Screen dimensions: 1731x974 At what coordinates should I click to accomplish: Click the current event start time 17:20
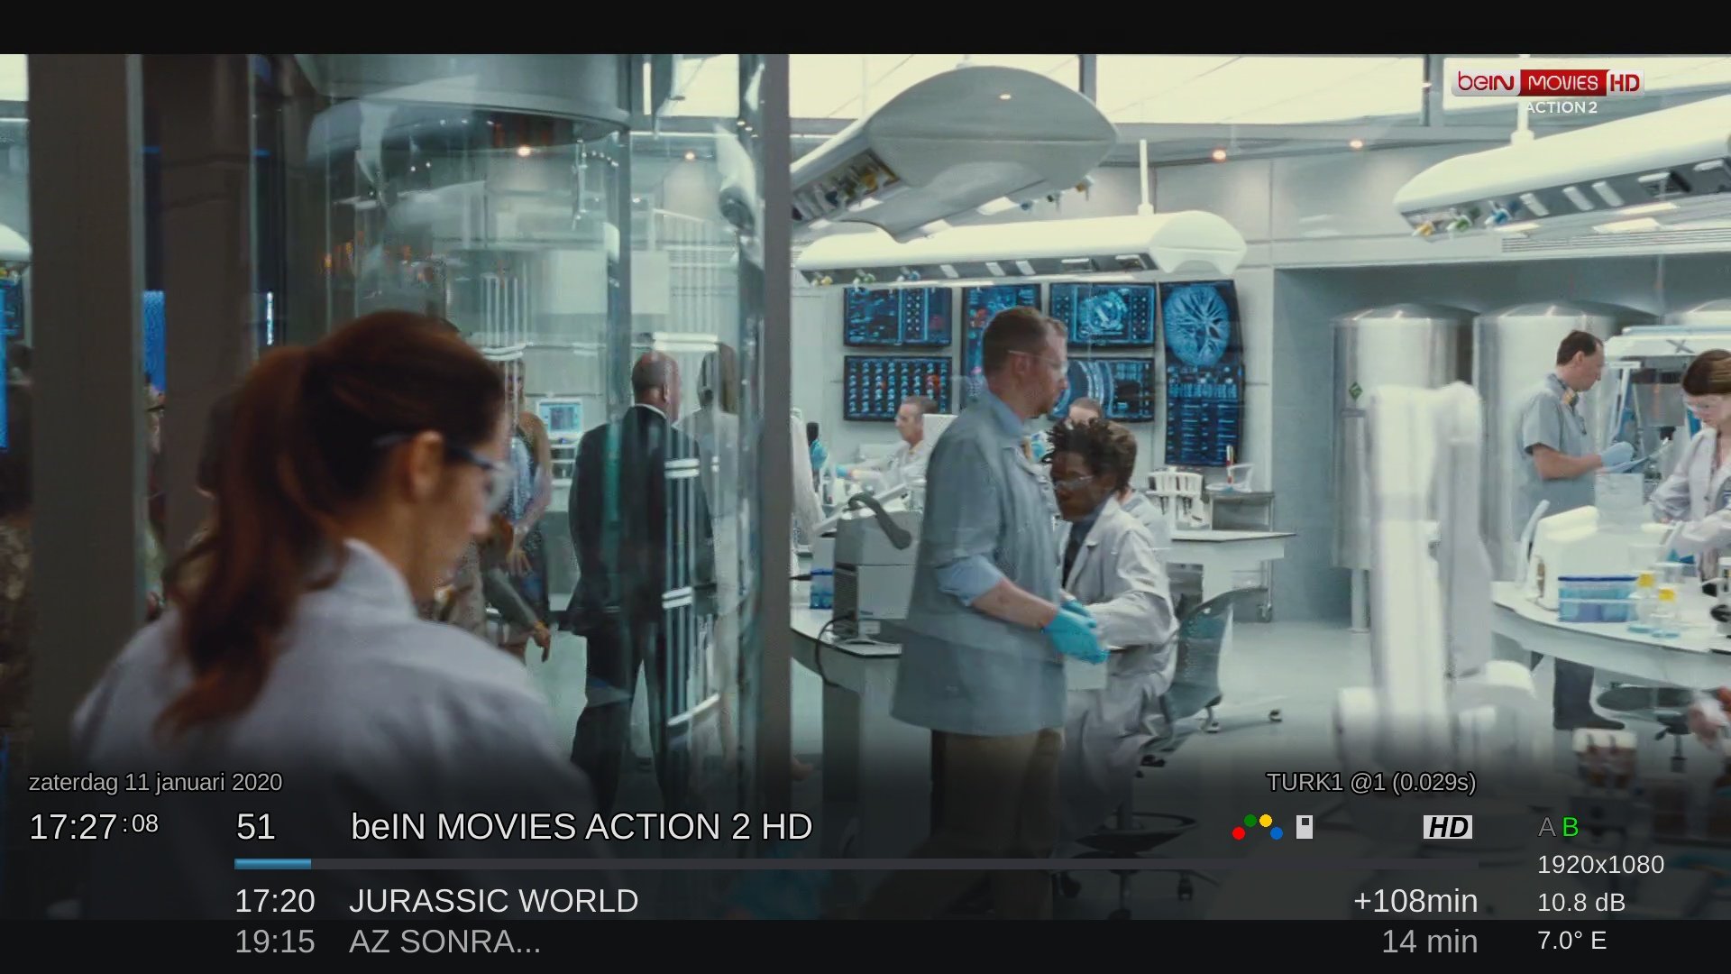coord(275,901)
